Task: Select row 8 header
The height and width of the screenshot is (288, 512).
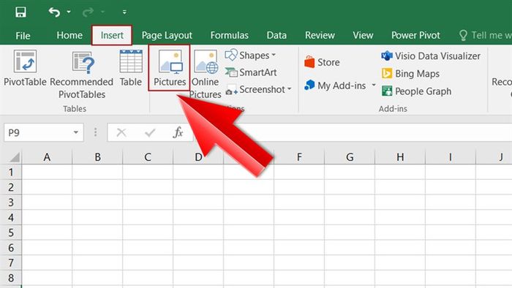Action: coord(11,278)
